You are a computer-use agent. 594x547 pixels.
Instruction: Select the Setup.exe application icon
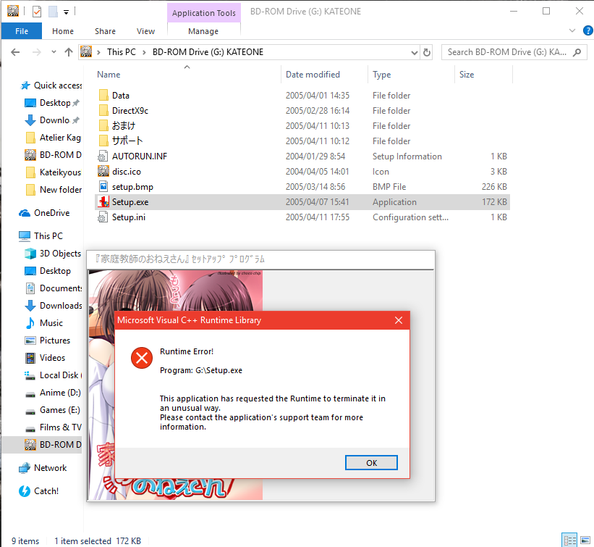coord(103,202)
